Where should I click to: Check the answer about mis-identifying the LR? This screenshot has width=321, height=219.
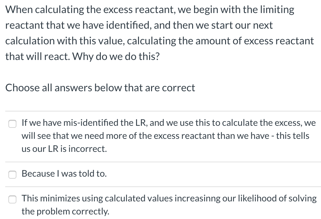(x=12, y=124)
